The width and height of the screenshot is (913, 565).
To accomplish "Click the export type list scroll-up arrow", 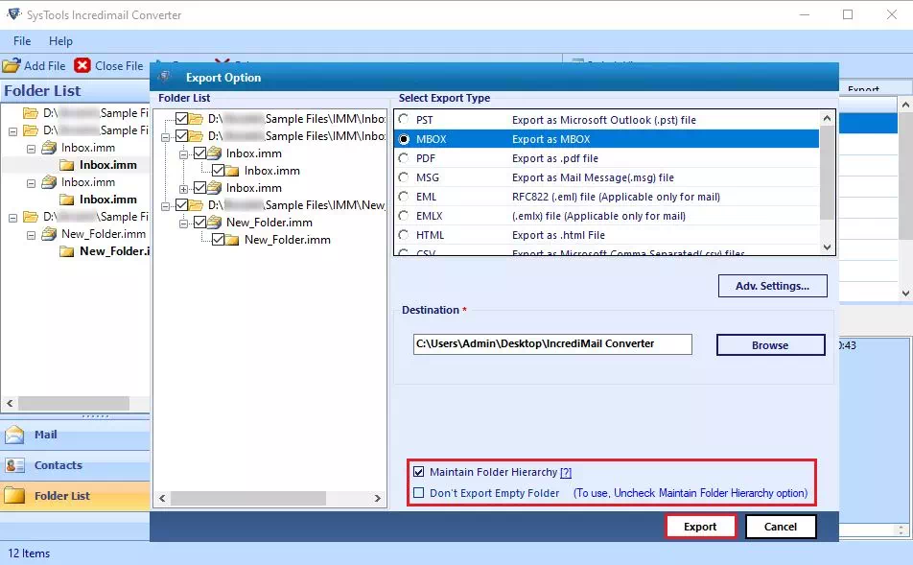I will click(827, 118).
